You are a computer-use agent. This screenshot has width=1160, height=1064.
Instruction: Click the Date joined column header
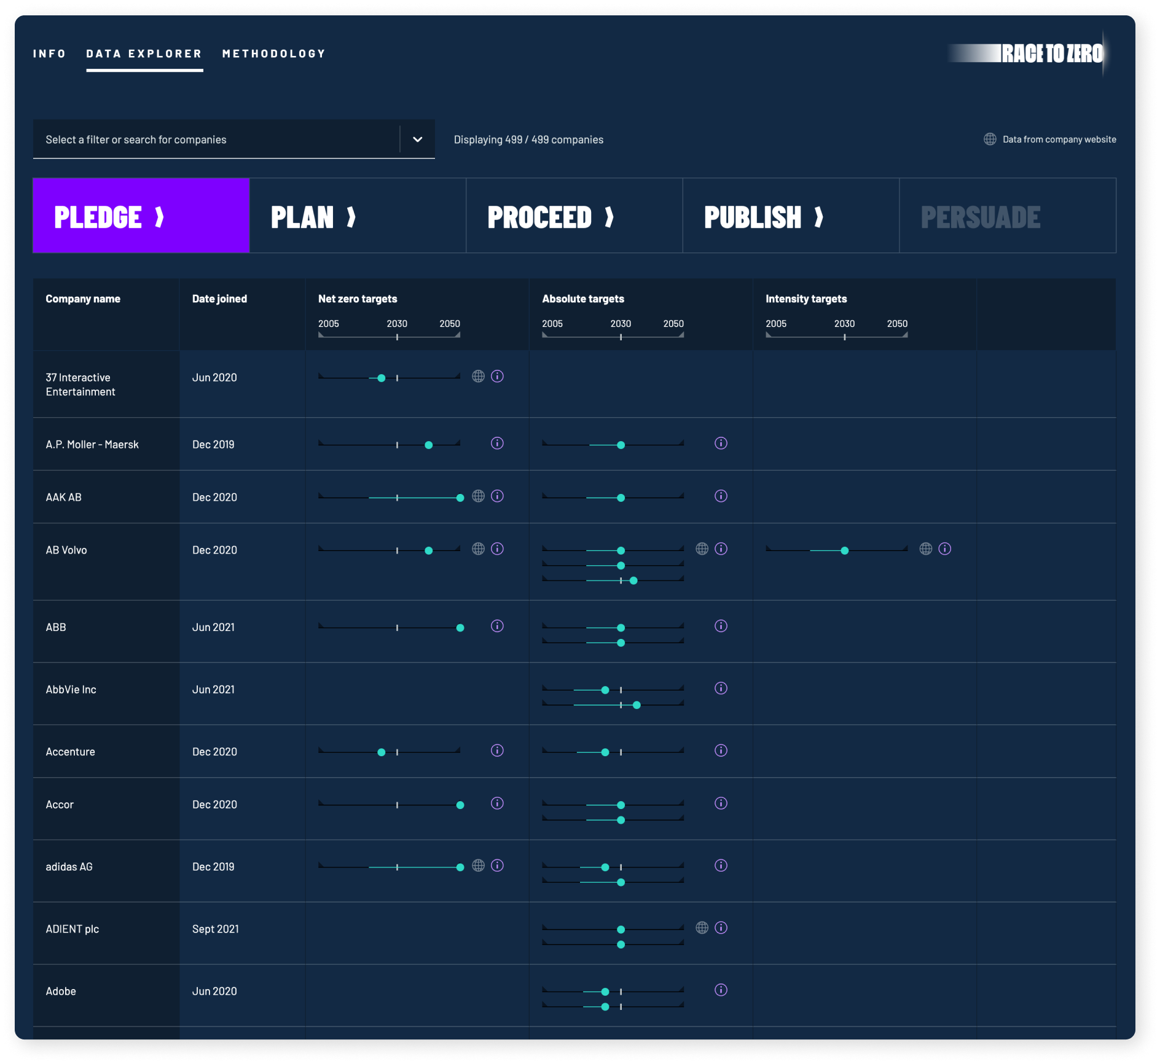click(219, 299)
